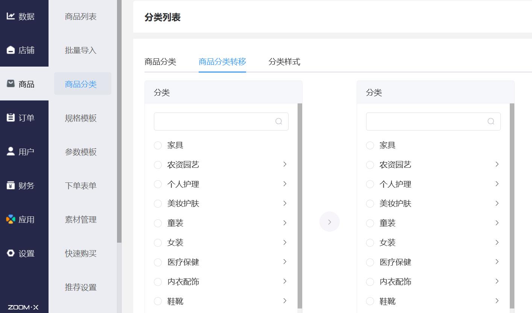Expand 鞋靴 chevron in right panel
532x313 pixels.
pos(497,301)
